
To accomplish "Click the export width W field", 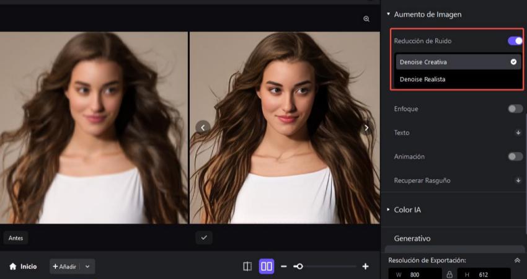I will pyautogui.click(x=415, y=274).
